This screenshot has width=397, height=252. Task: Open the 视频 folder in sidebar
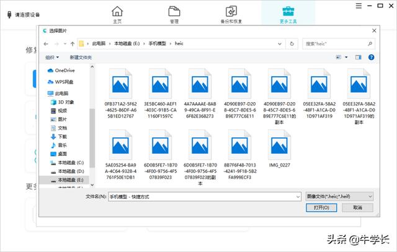coord(59,111)
